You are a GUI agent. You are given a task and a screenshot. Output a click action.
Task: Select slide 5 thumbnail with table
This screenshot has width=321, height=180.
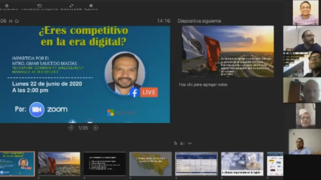click(196, 164)
